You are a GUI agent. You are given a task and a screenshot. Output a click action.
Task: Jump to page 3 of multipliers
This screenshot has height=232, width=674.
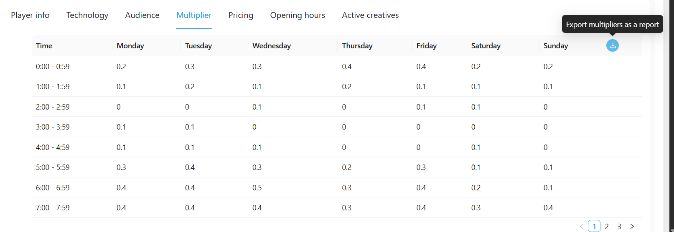(x=619, y=226)
